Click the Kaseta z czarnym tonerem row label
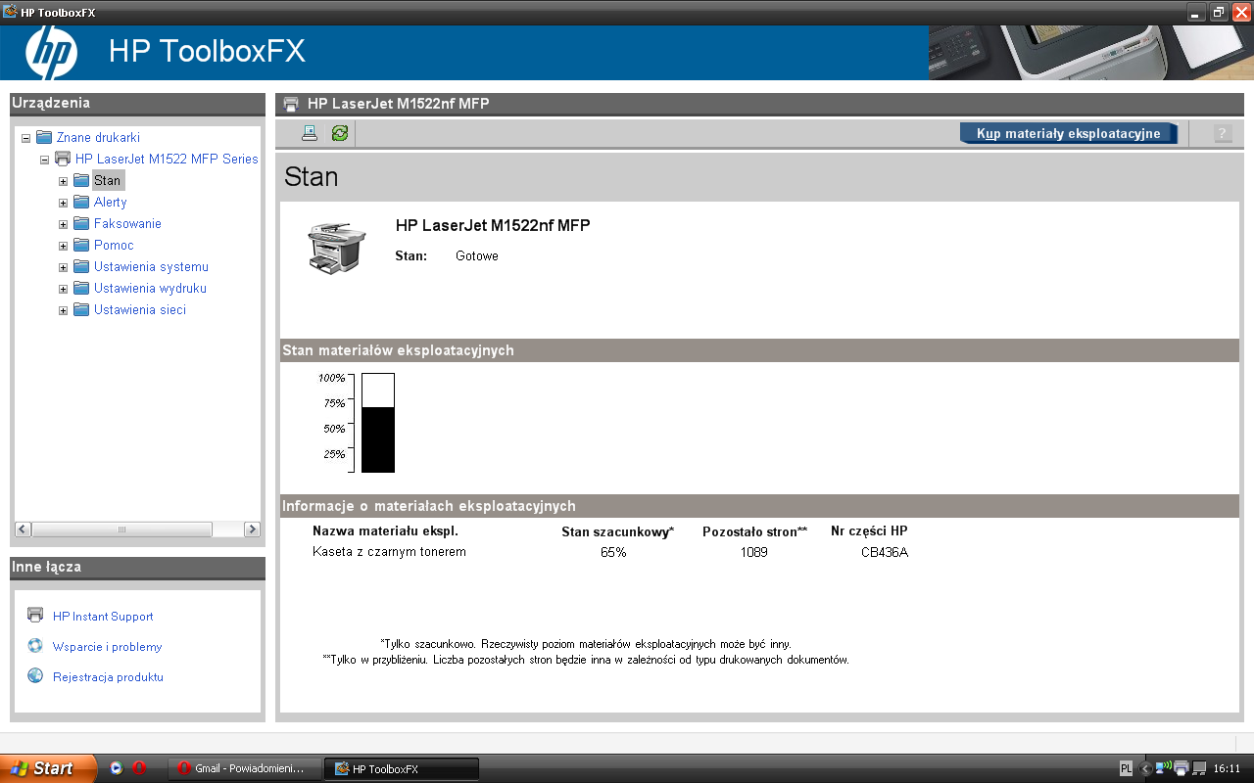This screenshot has height=783, width=1254. point(389,552)
